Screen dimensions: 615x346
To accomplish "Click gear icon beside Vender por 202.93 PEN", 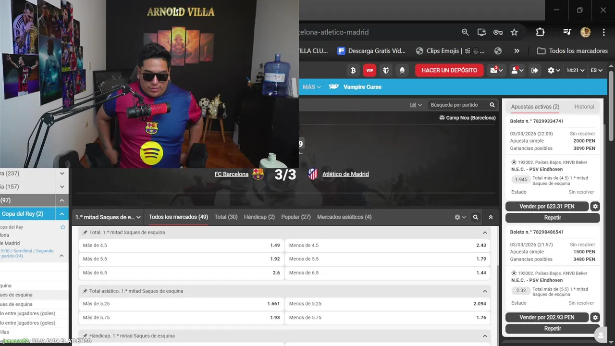I will [595, 318].
